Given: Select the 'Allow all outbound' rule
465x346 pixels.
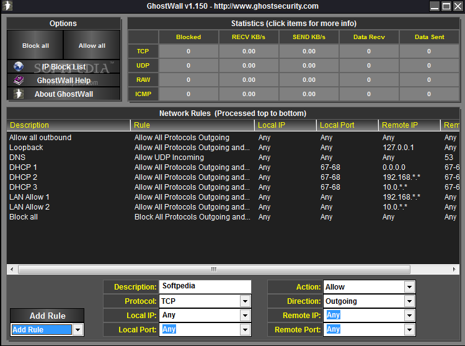Looking at the screenshot, I should coord(233,138).
